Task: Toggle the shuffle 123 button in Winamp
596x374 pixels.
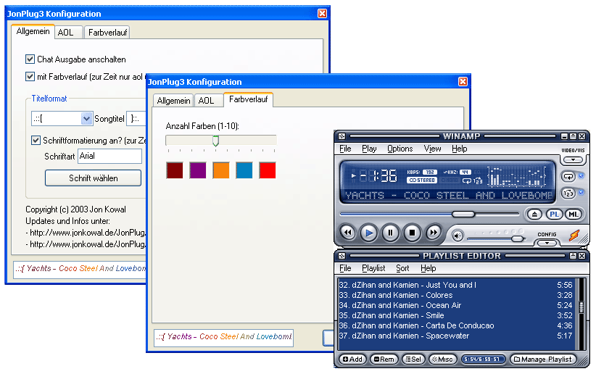Action: (568, 194)
